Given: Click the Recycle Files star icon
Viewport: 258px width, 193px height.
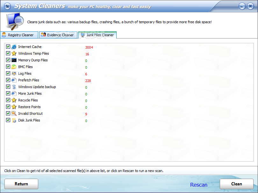Looking at the screenshot, I should (x=14, y=100).
